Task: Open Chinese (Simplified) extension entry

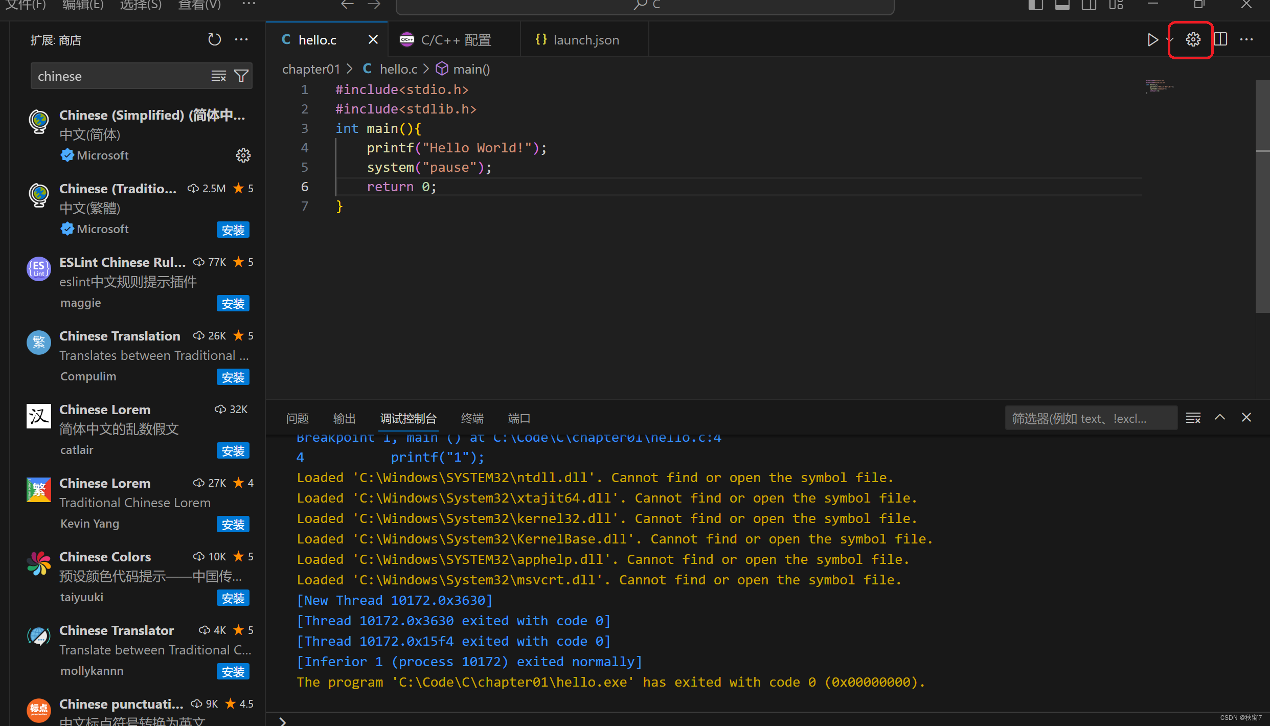Action: click(138, 135)
